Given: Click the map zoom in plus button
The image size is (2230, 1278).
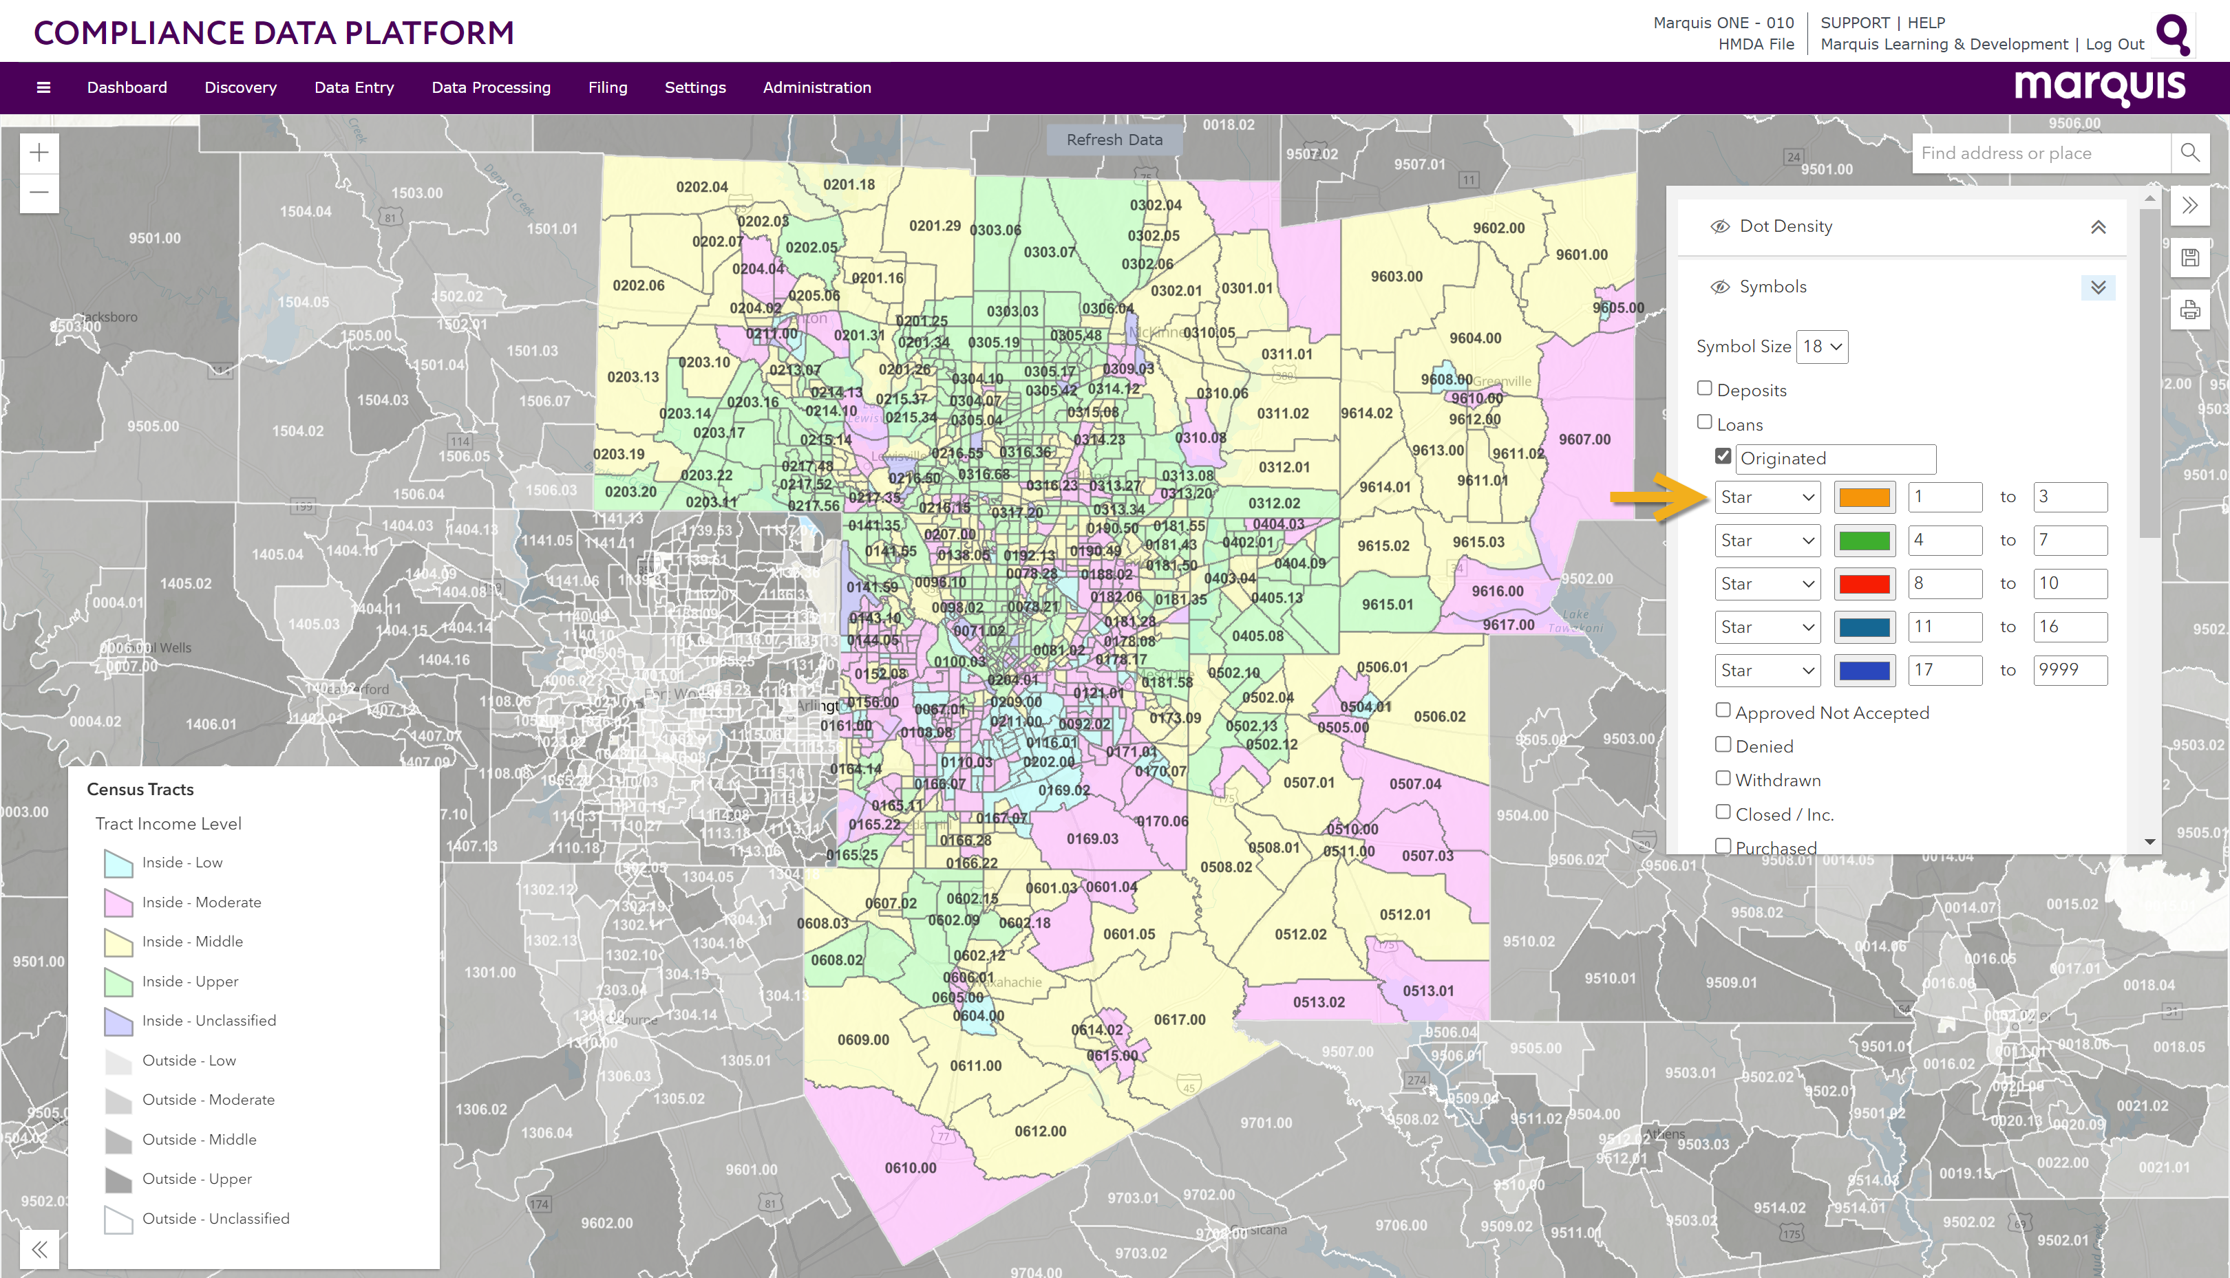Looking at the screenshot, I should [x=39, y=153].
